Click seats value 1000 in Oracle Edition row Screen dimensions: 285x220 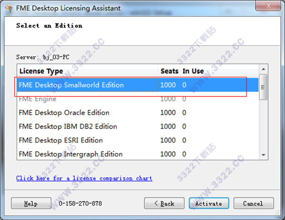[x=168, y=113]
